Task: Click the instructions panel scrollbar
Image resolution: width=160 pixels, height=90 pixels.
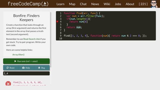Action: pyautogui.click(x=50, y=40)
